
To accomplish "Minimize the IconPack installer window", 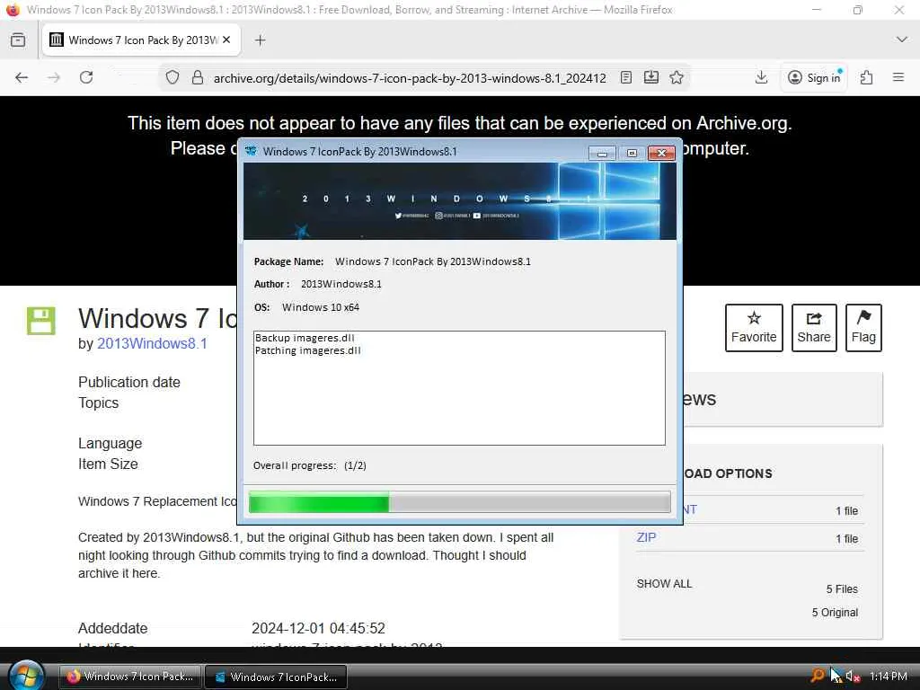I will tap(602, 153).
